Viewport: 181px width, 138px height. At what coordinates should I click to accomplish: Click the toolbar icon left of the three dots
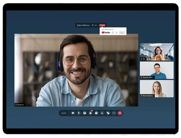pyautogui.click(x=108, y=113)
